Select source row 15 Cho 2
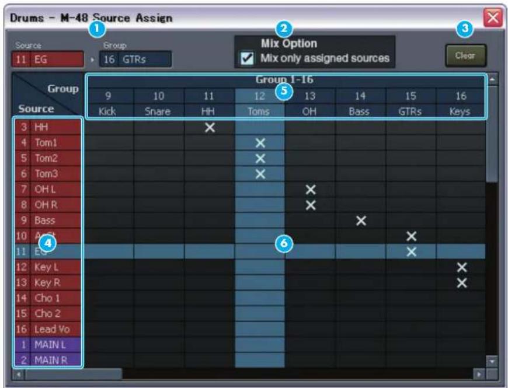Viewport: 508px width, 388px height. (48, 314)
